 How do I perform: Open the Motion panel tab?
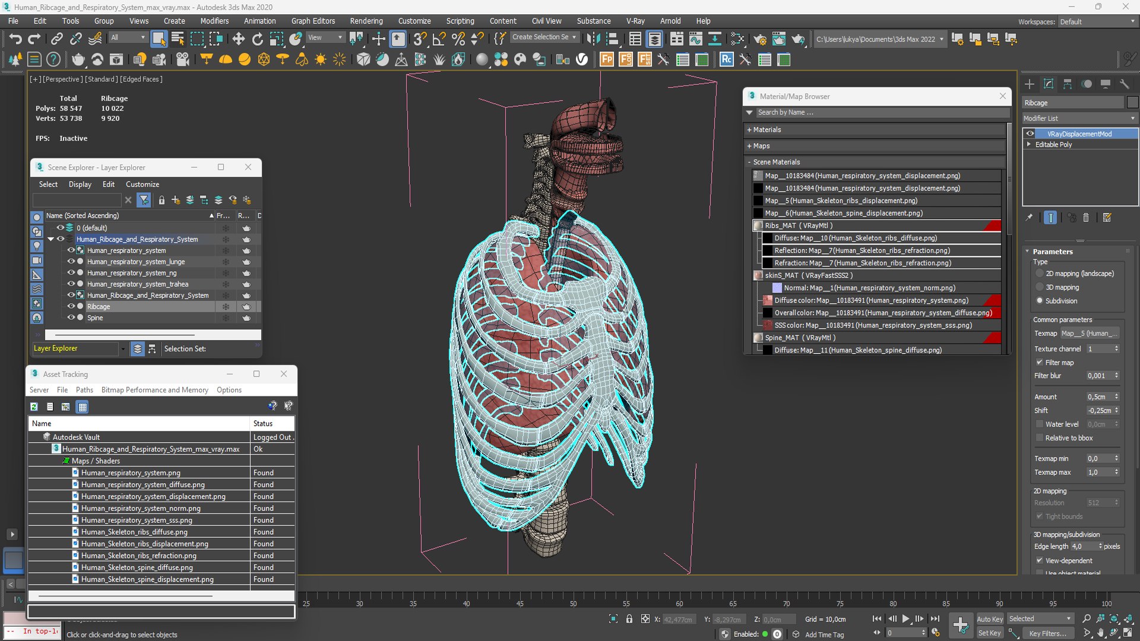click(1087, 84)
